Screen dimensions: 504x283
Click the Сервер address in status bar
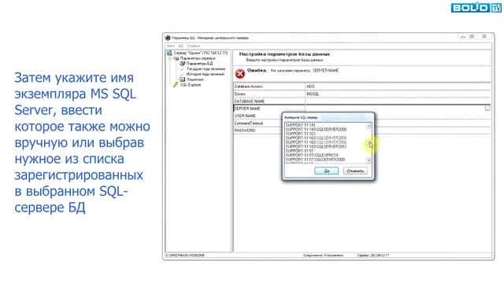coord(372,255)
